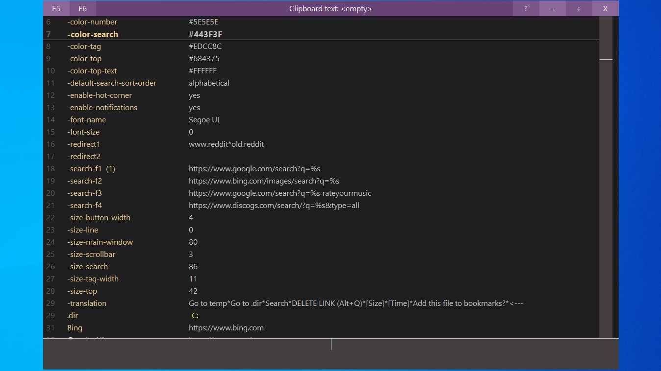Click the 'Clipboard text: <empty>' title
This screenshot has height=371, width=661.
click(x=330, y=9)
